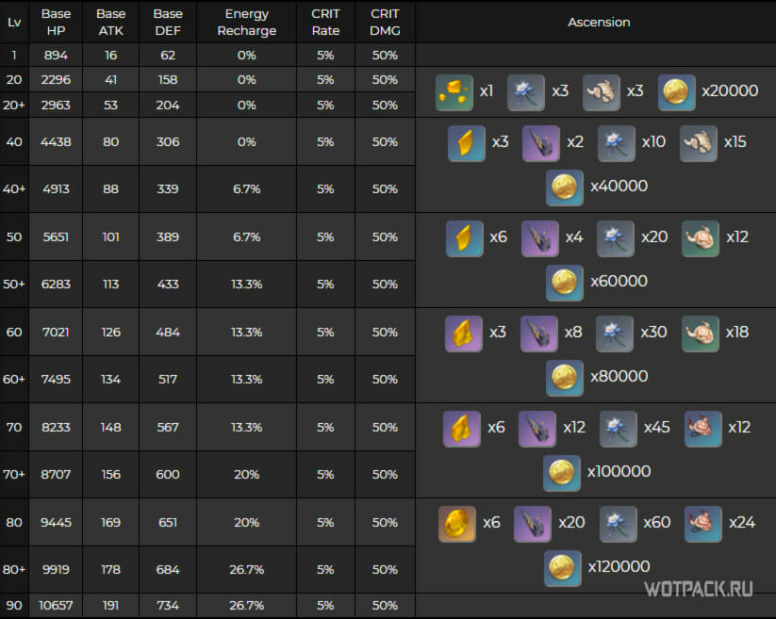This screenshot has width=776, height=619.
Task: Select the white material icon beside x15
Action: [x=699, y=142]
